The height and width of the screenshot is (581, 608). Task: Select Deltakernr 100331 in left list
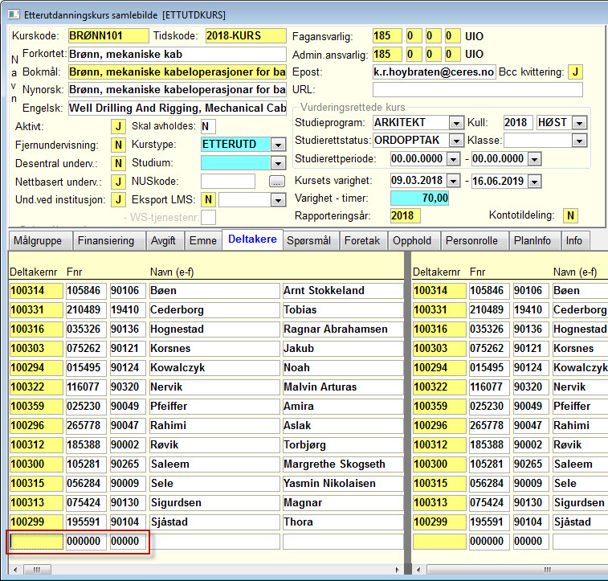pyautogui.click(x=36, y=310)
